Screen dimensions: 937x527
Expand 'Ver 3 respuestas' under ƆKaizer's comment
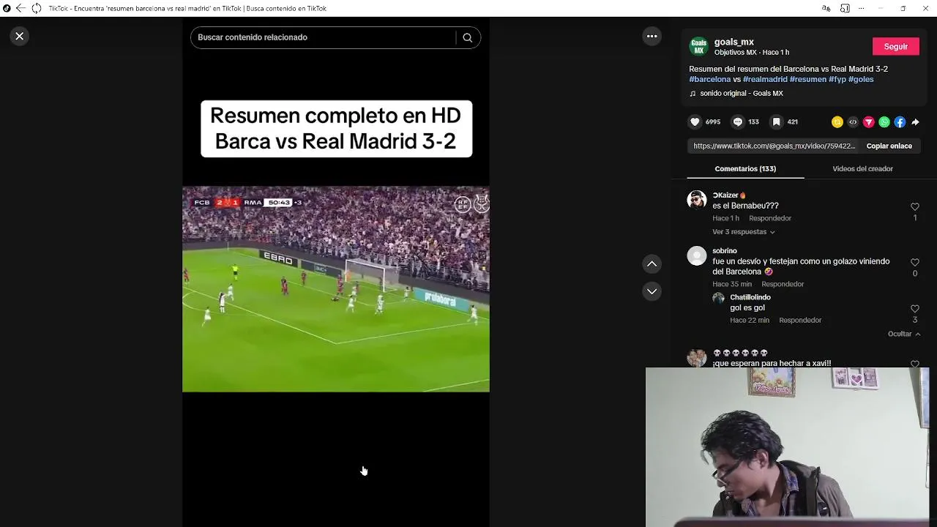[743, 232]
